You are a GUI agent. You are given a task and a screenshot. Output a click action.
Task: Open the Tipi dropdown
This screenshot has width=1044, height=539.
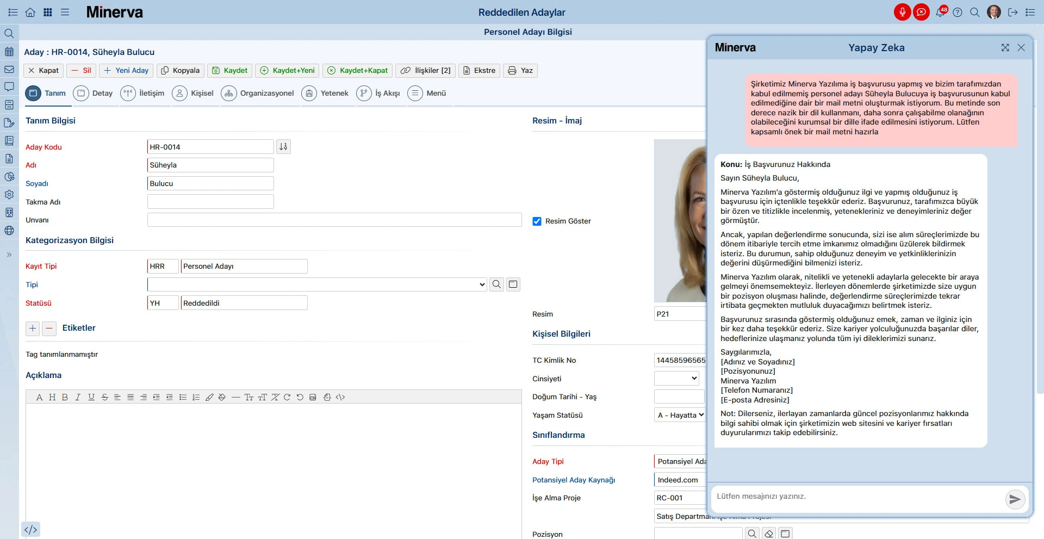[318, 284]
